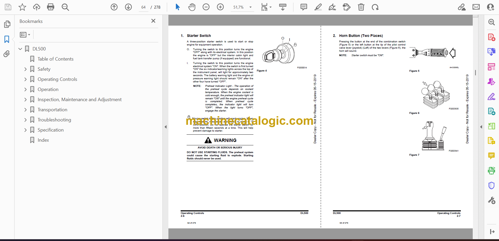Viewport: 499px width, 241px height.
Task: Collapse the left navigation pane
Action: pyautogui.click(x=166, y=127)
